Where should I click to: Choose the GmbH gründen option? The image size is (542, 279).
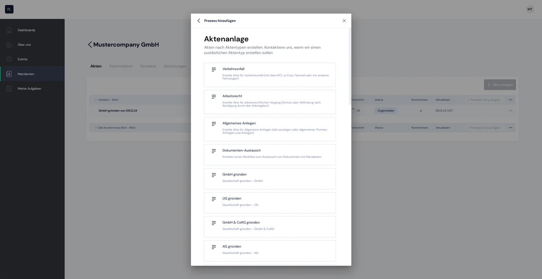pyautogui.click(x=270, y=179)
